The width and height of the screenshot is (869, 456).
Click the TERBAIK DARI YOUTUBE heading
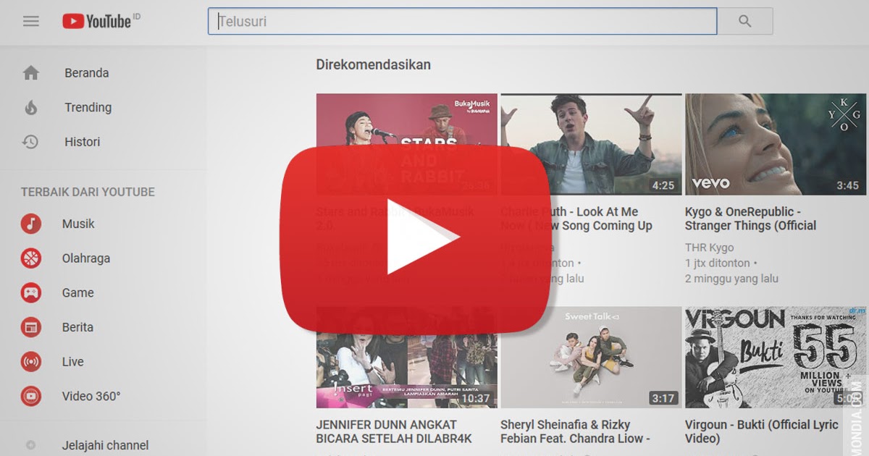[88, 192]
